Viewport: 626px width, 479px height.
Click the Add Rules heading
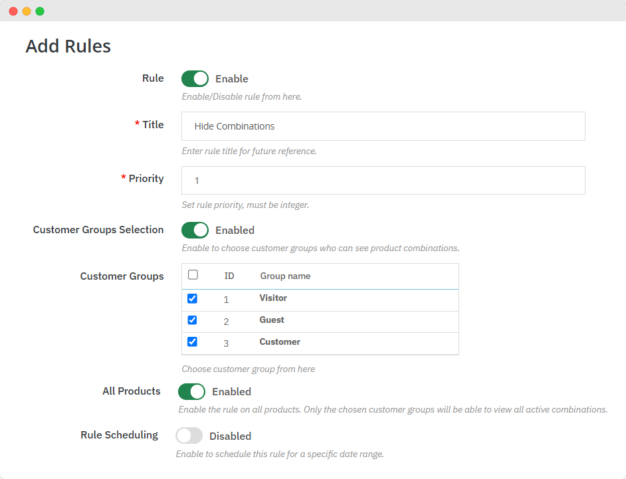[x=68, y=47]
